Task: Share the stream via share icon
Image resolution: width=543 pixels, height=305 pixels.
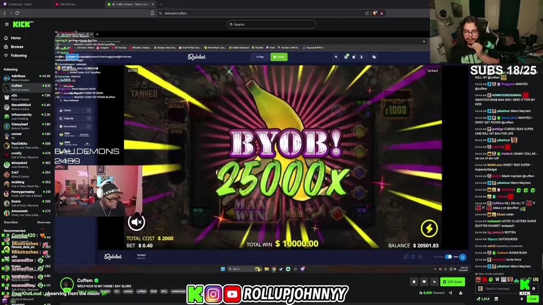Action: point(451,293)
